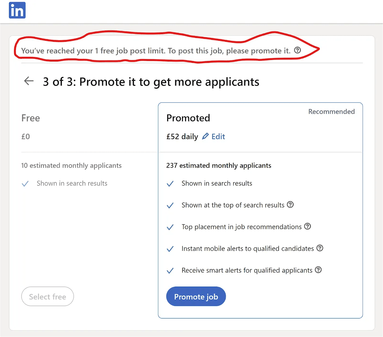Open help tooltip for Instant mobile alerts
Screen dimensions: 383x337
[320, 248]
